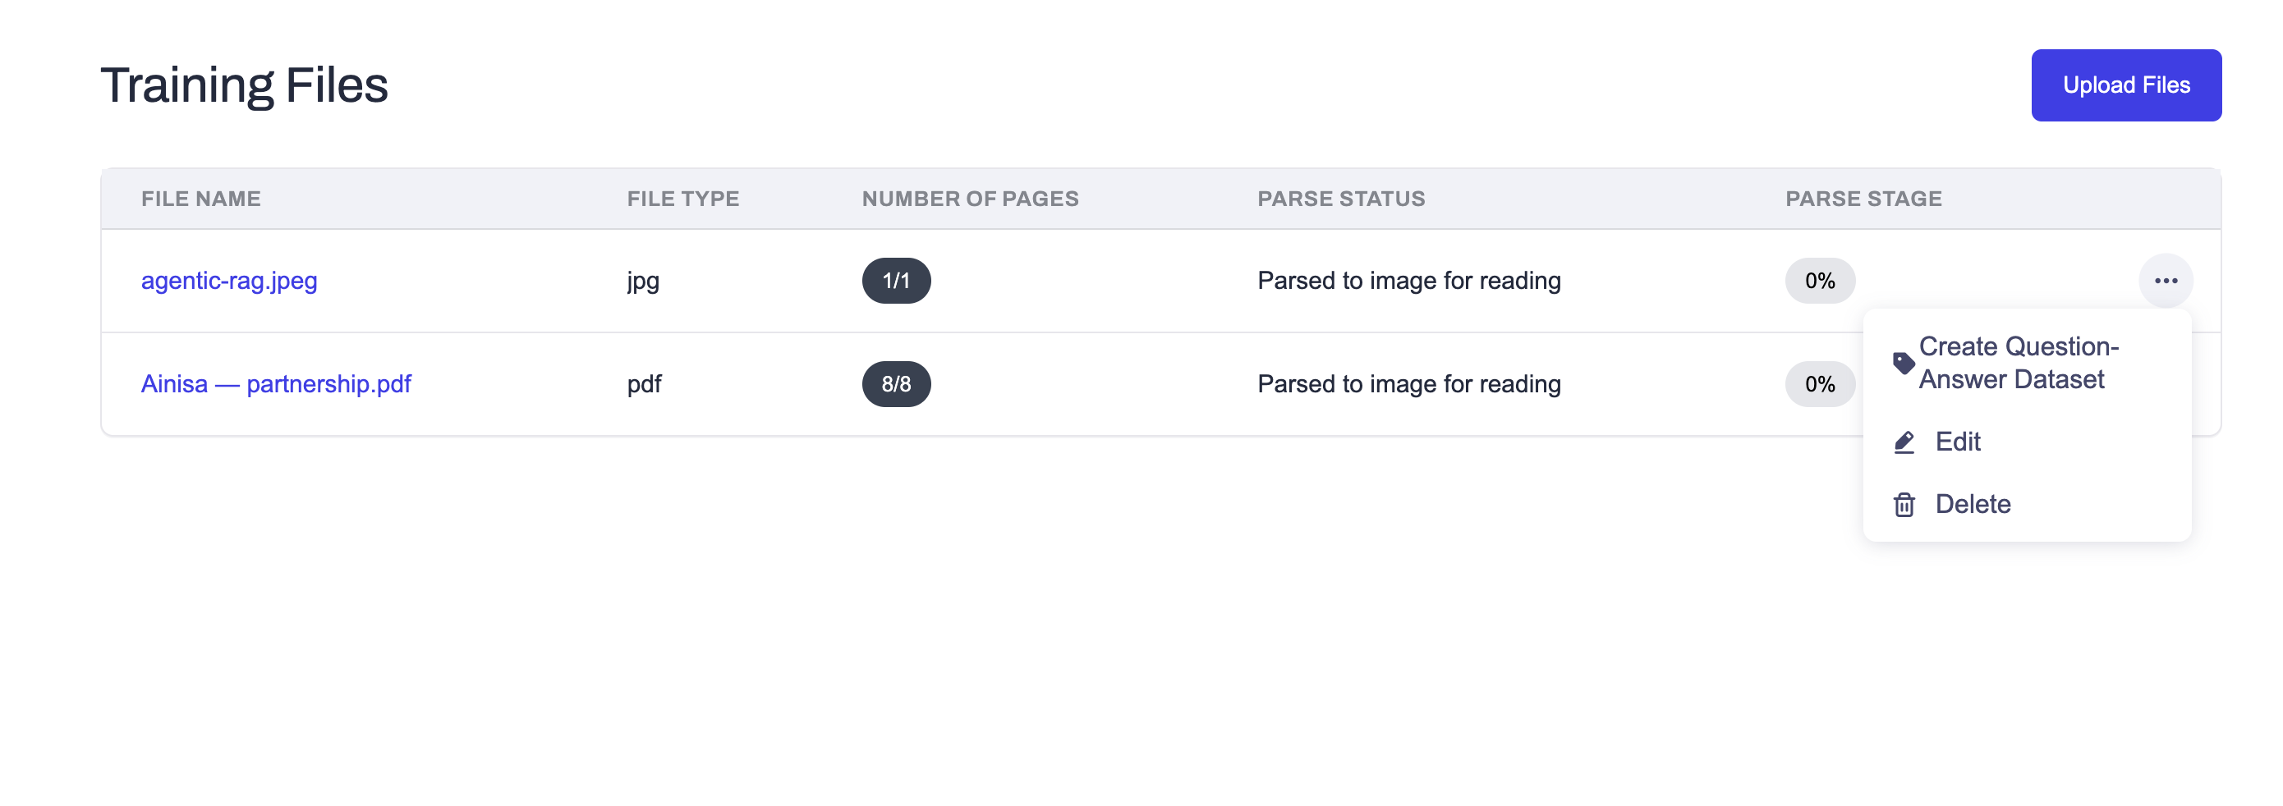Select the Edit menu entry text
Screen dimensions: 2283x806
point(1957,442)
